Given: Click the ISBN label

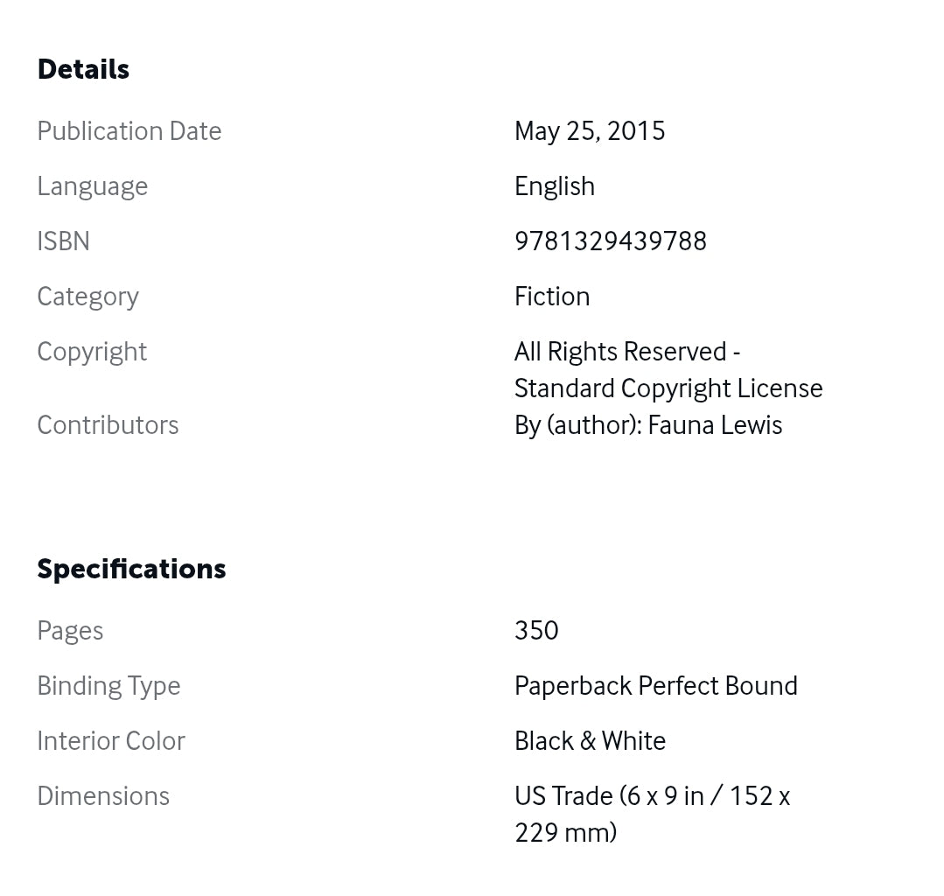Looking at the screenshot, I should point(63,241).
